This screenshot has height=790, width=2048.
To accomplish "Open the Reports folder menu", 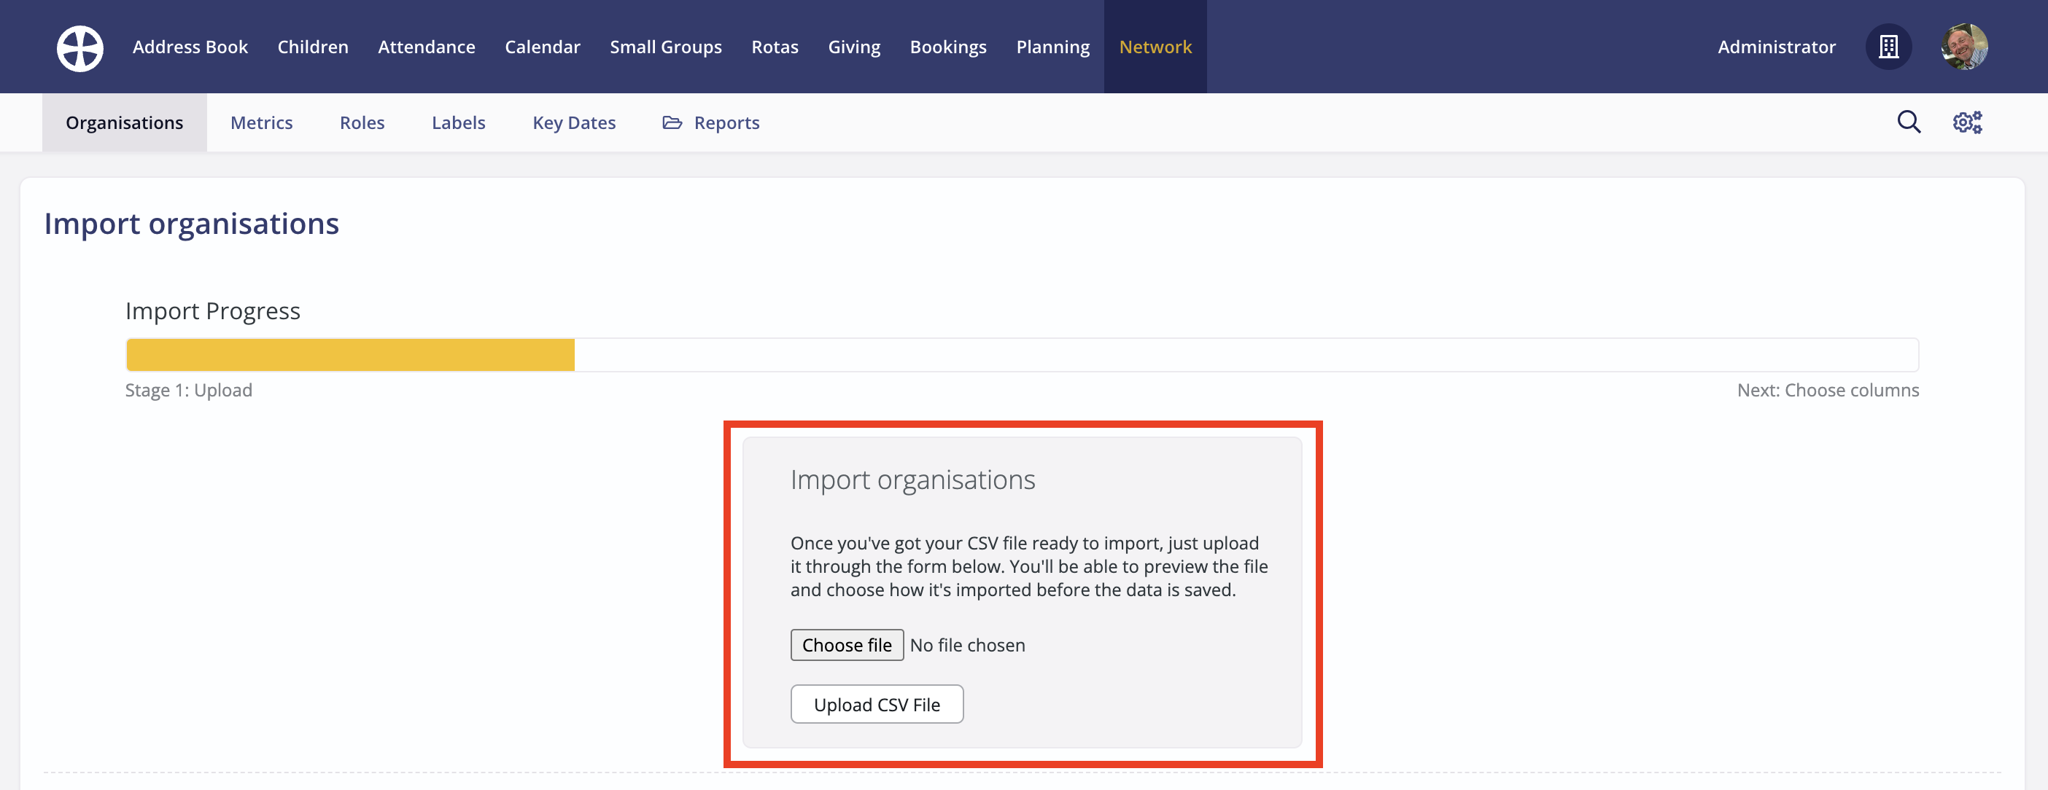I will pos(711,122).
